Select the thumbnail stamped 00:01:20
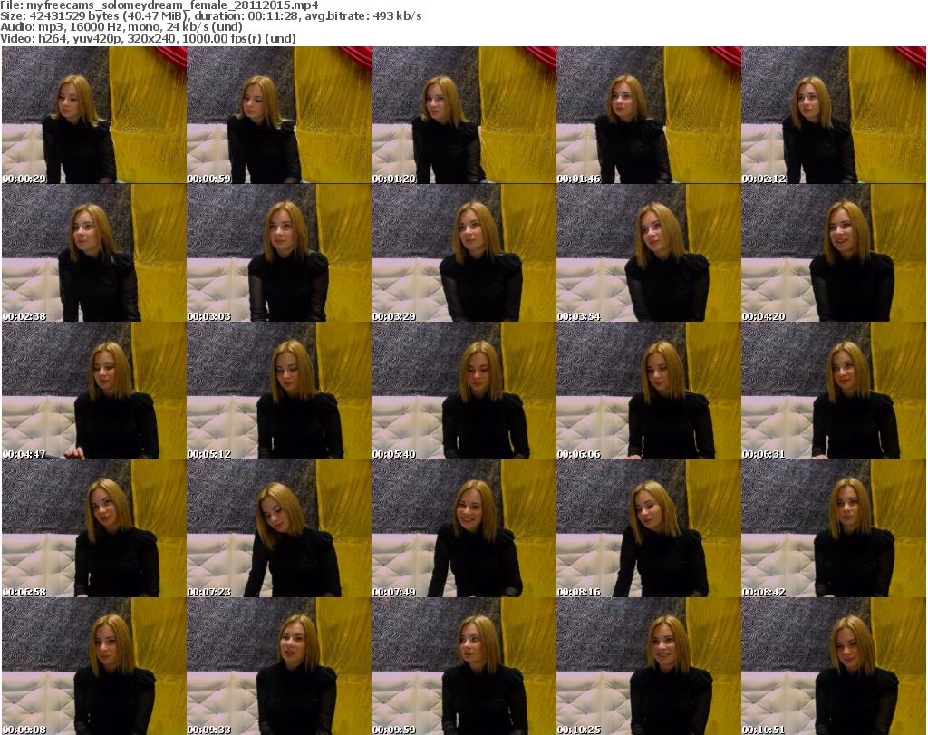The height and width of the screenshot is (735, 928). click(x=464, y=115)
